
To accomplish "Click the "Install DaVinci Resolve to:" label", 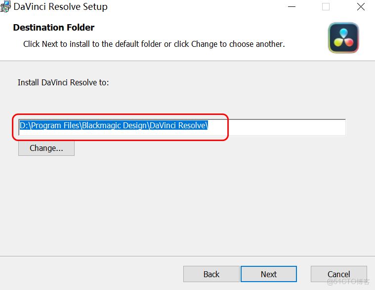I will tap(63, 82).
